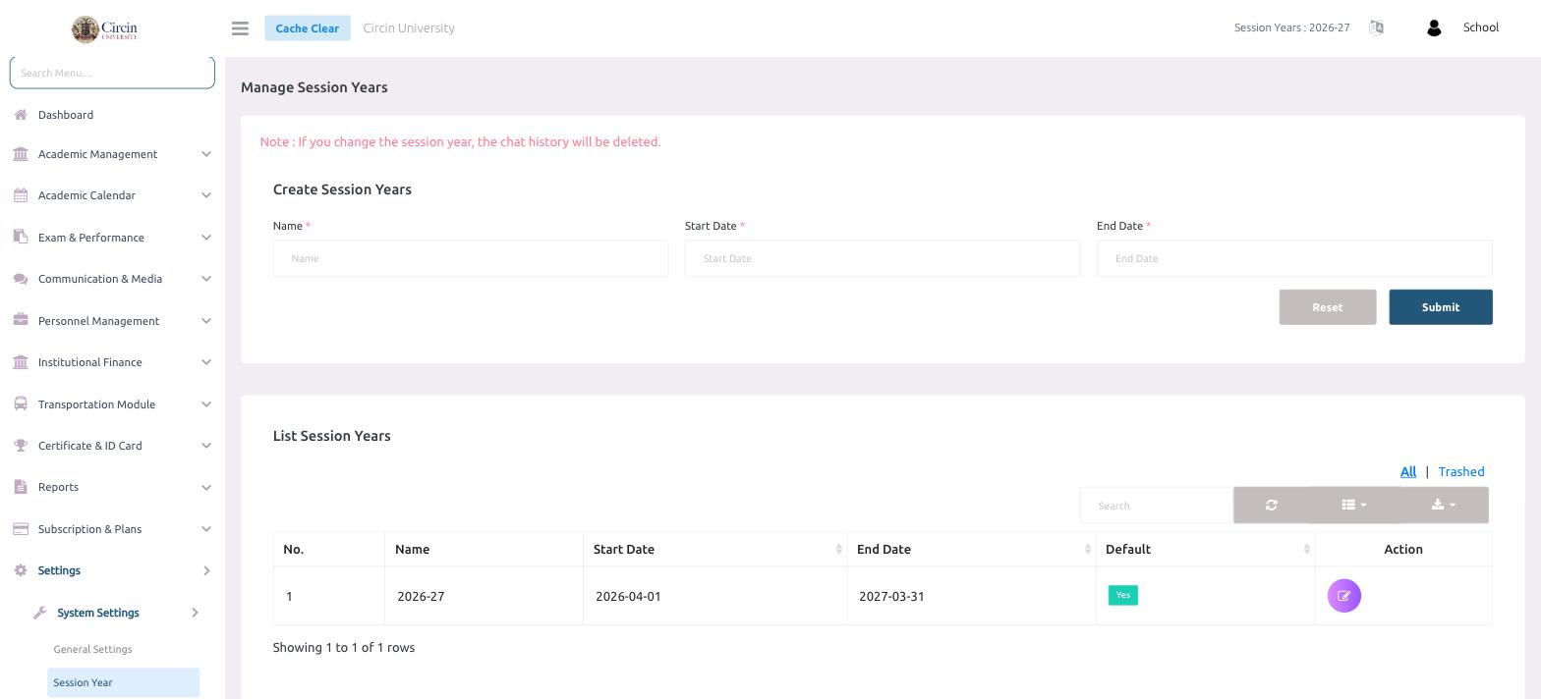
Task: Click the Reset button
Action: point(1327,307)
